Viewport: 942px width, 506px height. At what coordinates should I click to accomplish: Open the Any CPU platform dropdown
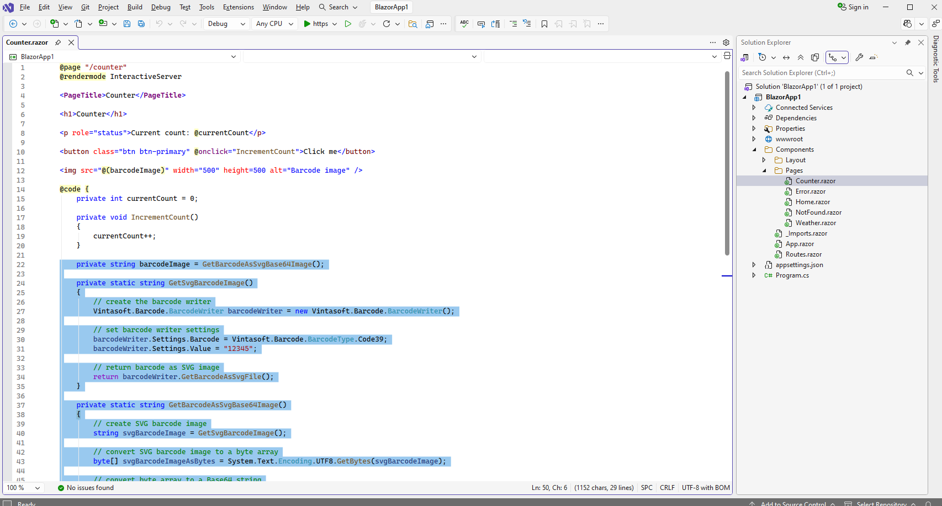[274, 24]
